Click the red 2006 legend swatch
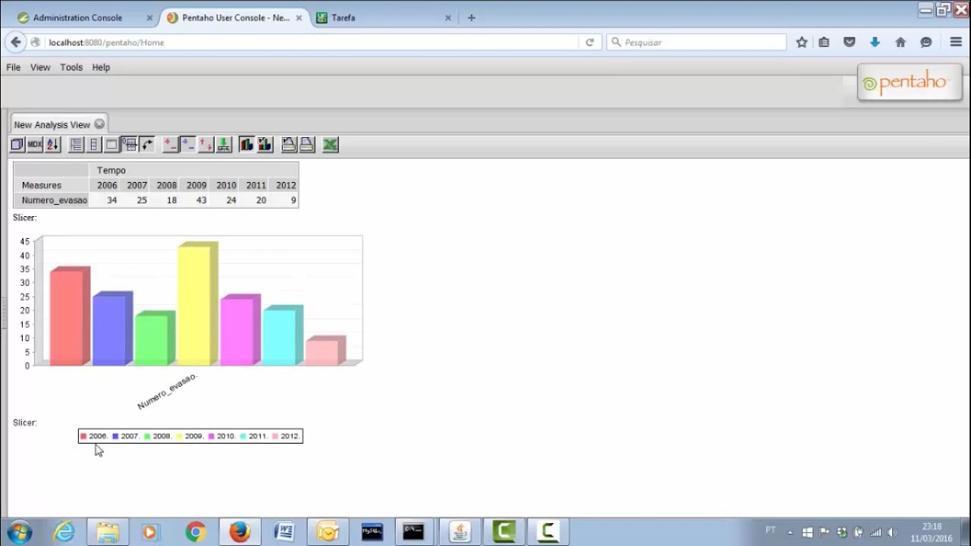The height and width of the screenshot is (546, 971). point(83,436)
